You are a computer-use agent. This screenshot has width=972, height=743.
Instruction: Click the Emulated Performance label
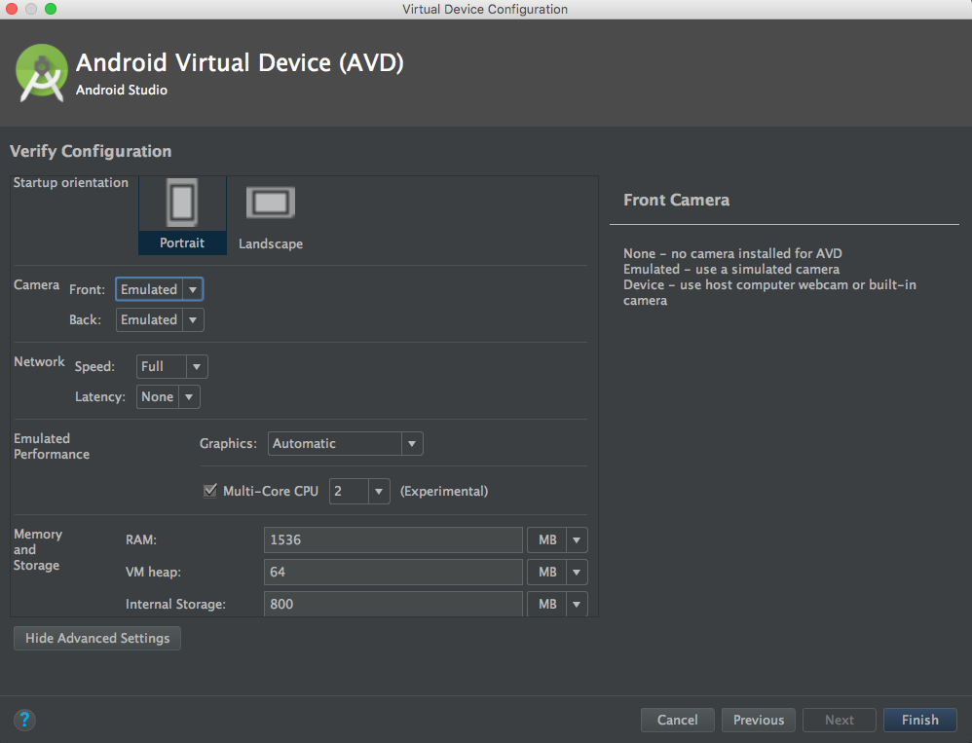coord(52,446)
